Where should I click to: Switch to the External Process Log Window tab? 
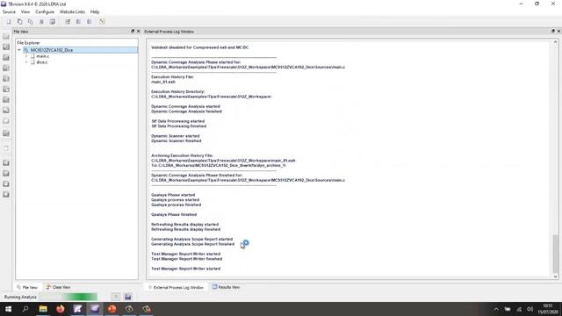coord(176,287)
